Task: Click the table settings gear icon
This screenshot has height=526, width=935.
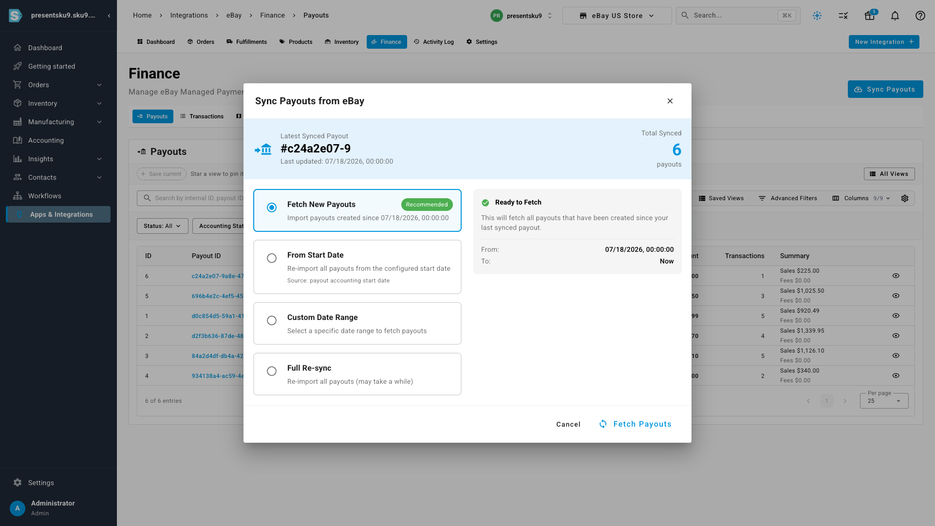Action: [x=905, y=198]
